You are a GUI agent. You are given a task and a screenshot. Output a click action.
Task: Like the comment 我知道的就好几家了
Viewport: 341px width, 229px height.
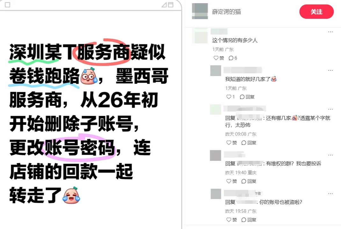[x=230, y=97]
